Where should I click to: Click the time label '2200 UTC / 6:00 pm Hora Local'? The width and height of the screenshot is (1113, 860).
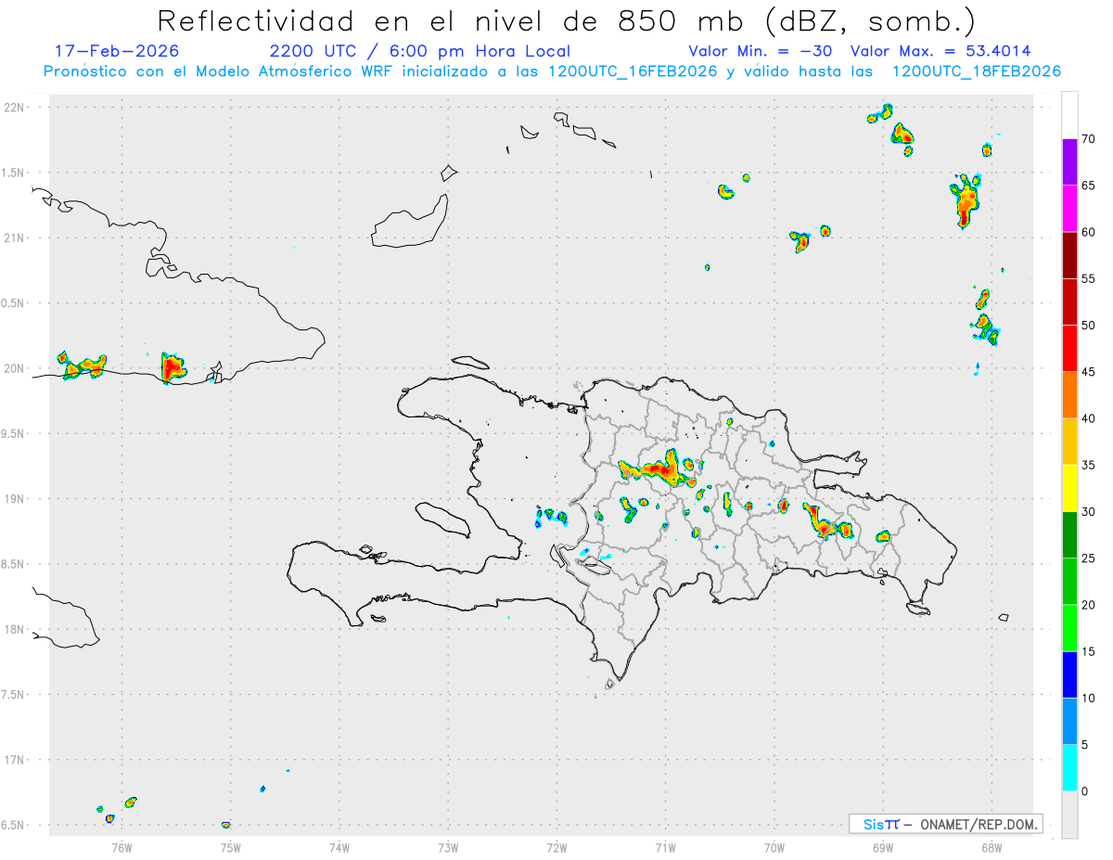419,51
